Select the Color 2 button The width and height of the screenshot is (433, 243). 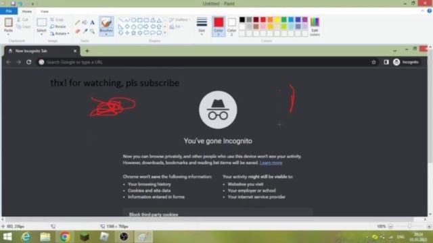[x=231, y=26]
